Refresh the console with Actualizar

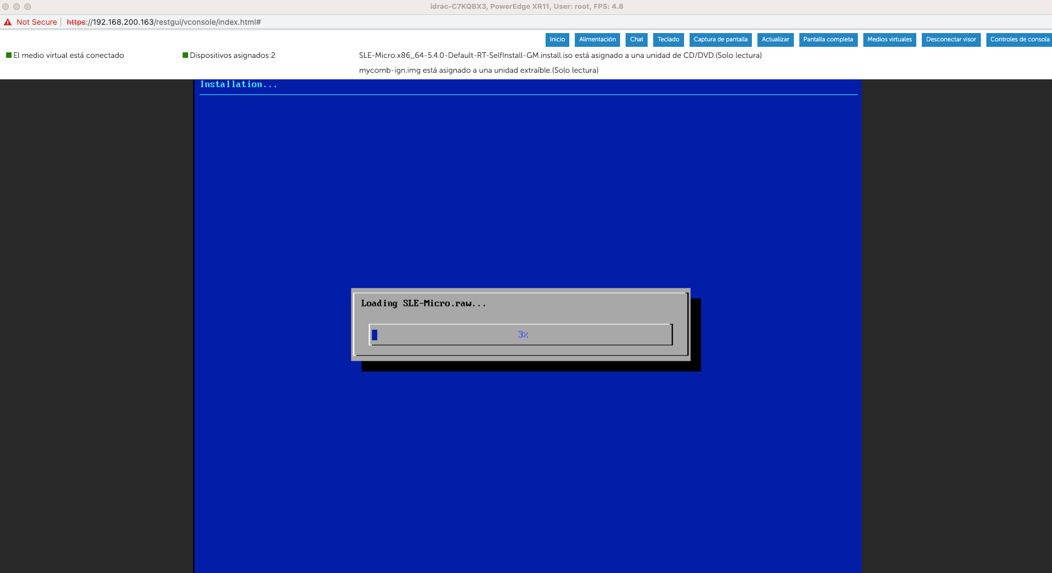(776, 40)
